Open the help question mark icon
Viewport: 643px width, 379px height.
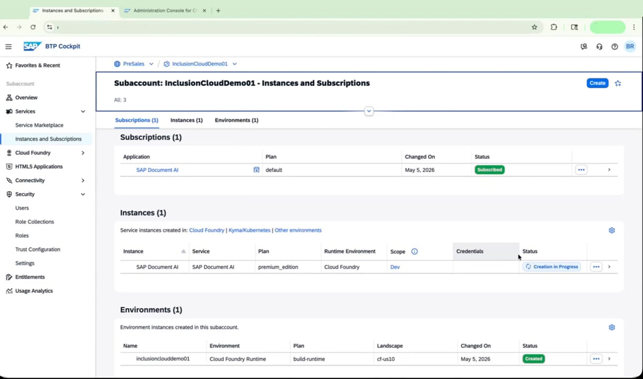[x=615, y=47]
